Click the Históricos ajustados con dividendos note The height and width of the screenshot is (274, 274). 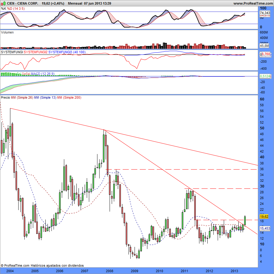pos(57,265)
